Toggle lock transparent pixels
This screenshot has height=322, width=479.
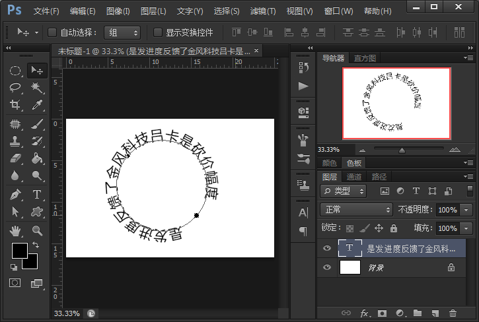350,228
